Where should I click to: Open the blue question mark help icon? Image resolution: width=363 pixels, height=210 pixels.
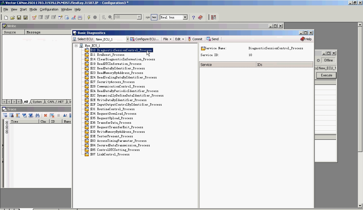[193, 17]
